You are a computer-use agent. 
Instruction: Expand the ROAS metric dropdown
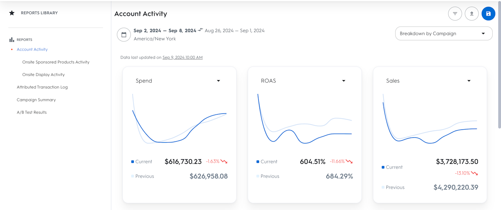click(344, 81)
